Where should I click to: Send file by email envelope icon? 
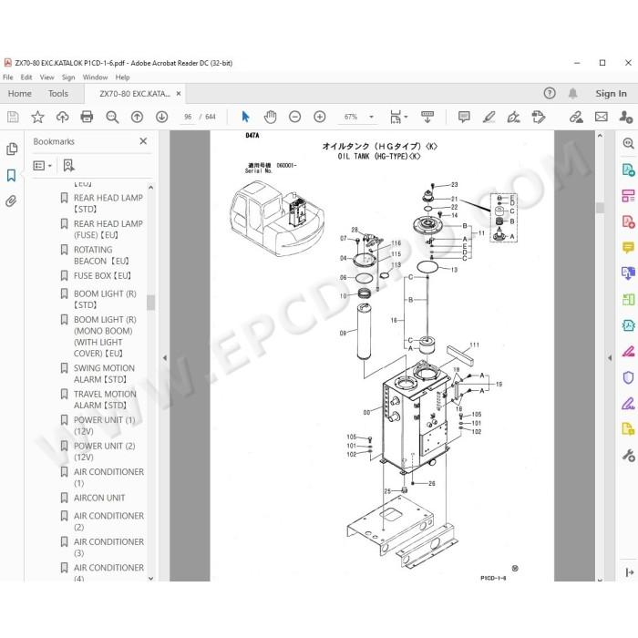click(x=601, y=118)
